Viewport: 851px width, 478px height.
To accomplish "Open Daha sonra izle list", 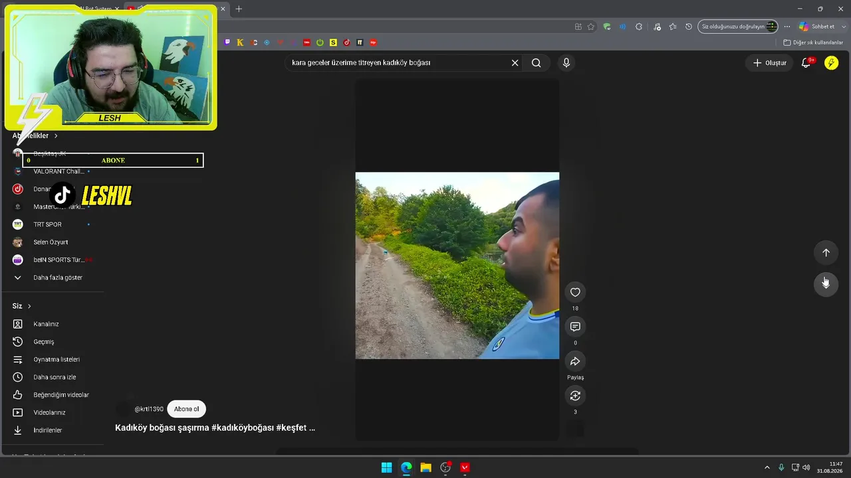I will point(53,377).
